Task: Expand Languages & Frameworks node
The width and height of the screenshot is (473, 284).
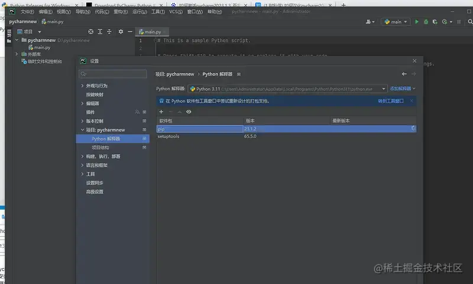Action: coord(82,165)
